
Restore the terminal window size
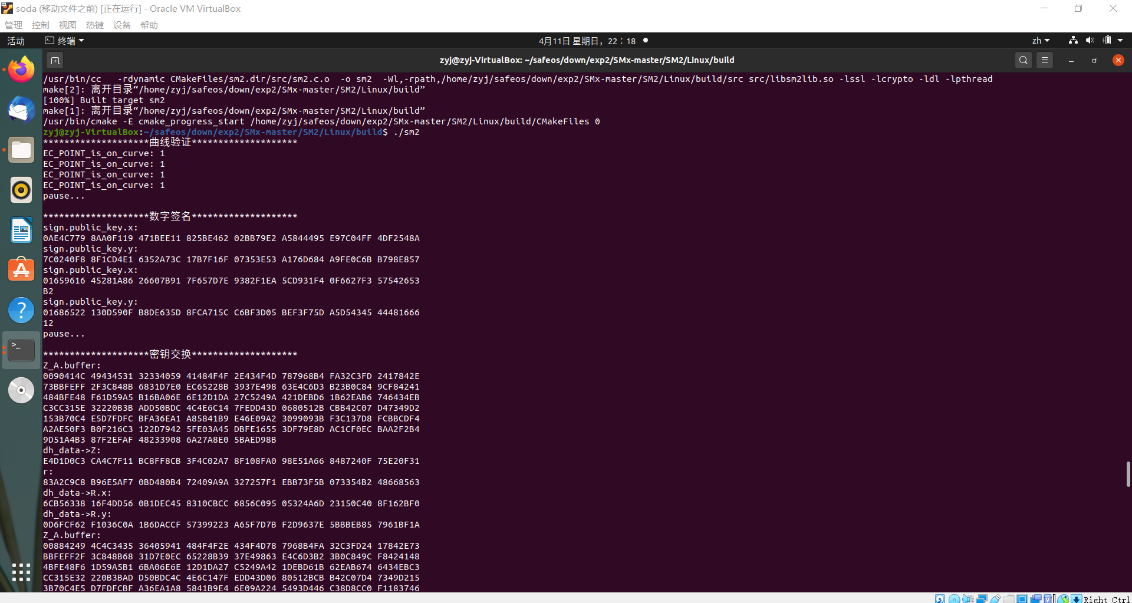[x=1095, y=60]
